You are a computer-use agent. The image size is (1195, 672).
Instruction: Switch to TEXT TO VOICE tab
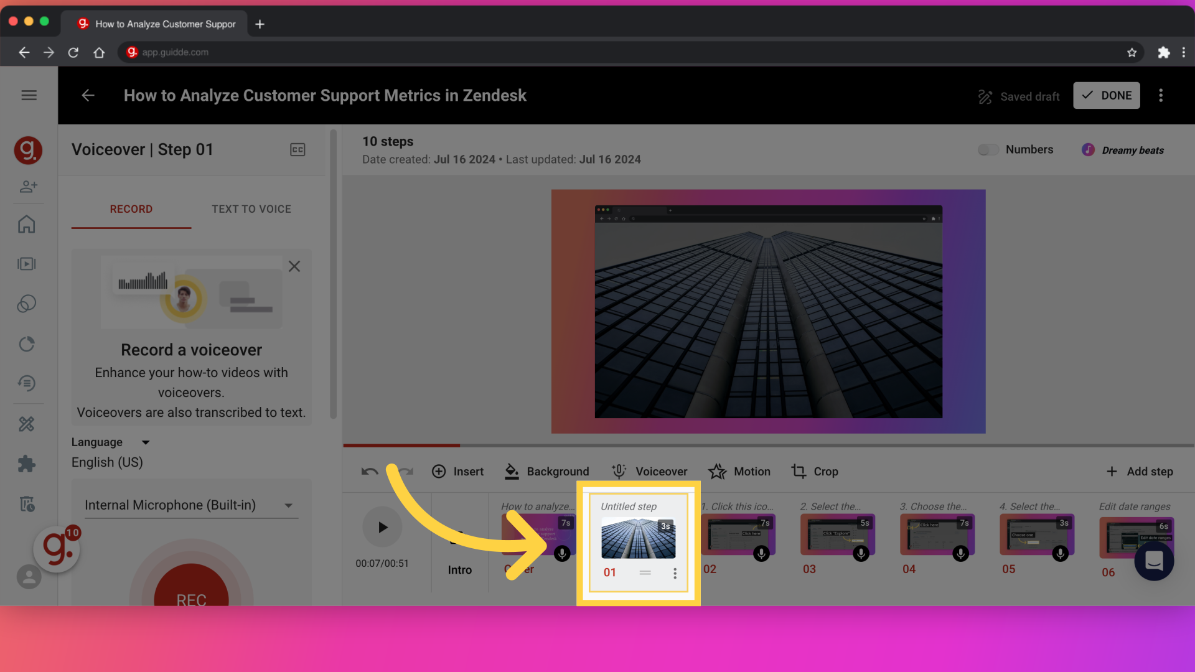(251, 208)
